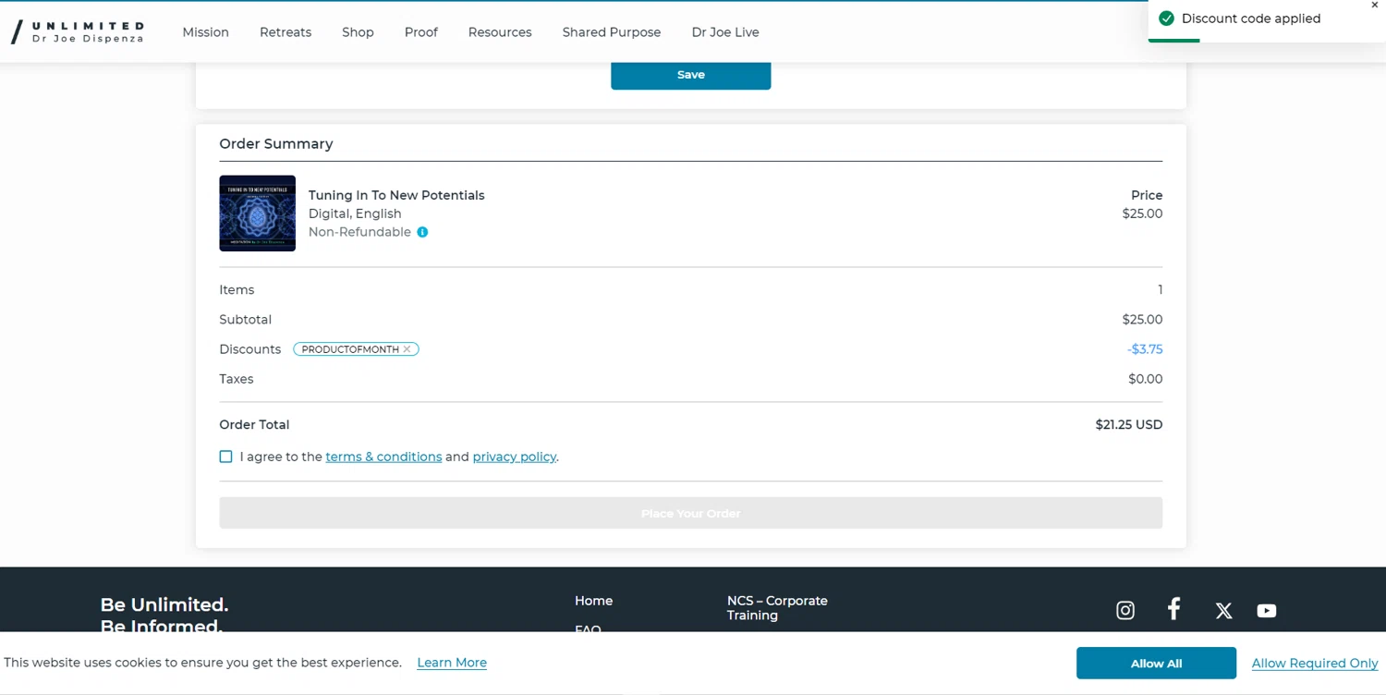Open the footer Home link
This screenshot has width=1386, height=695.
(593, 601)
